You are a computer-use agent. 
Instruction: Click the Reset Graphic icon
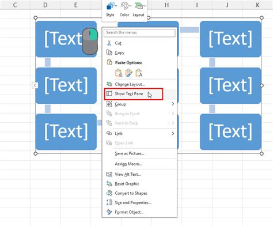pyautogui.click(x=109, y=184)
